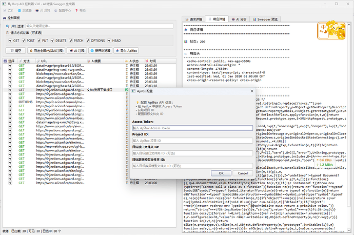Toggle the POST method filter checkbox
354x235 pixels.
tap(24, 41)
